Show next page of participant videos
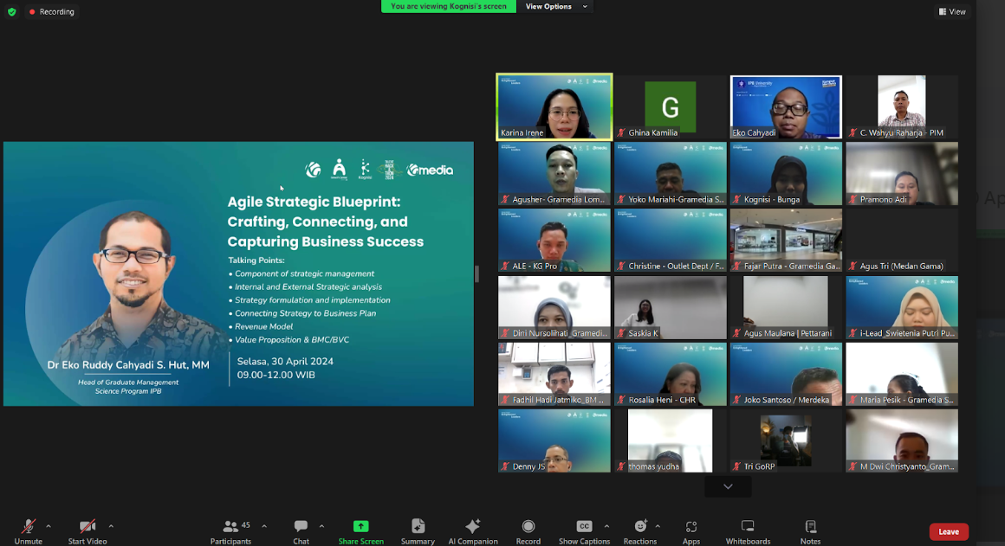The width and height of the screenshot is (1005, 546). tap(728, 486)
